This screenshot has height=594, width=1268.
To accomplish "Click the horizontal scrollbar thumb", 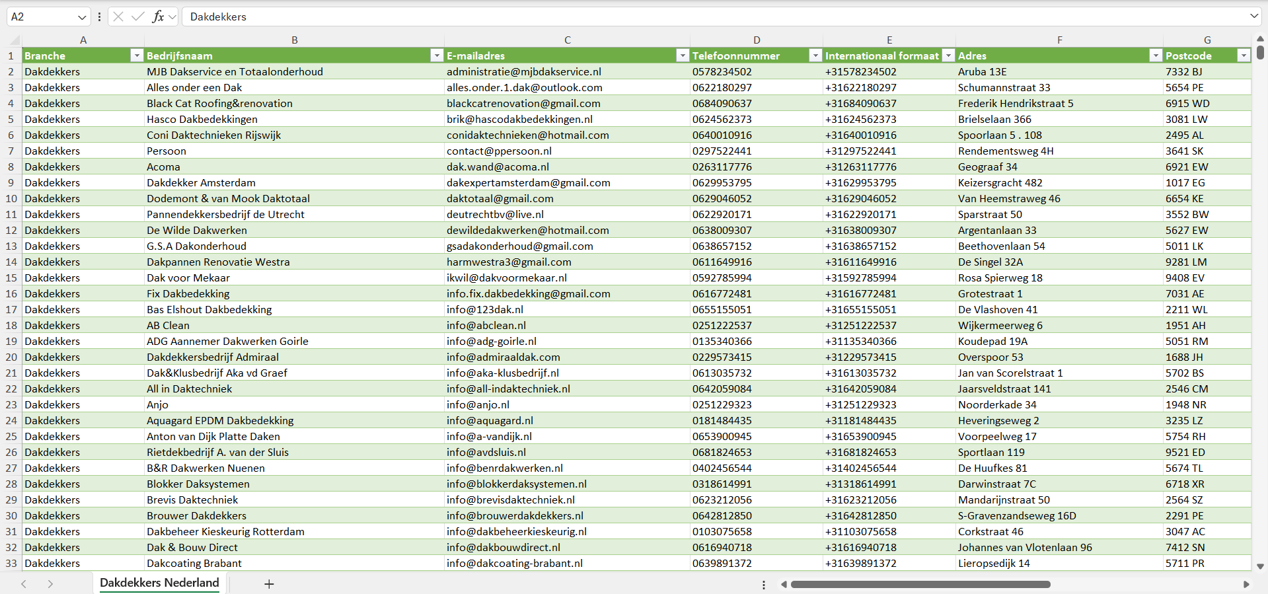I will pos(920,584).
